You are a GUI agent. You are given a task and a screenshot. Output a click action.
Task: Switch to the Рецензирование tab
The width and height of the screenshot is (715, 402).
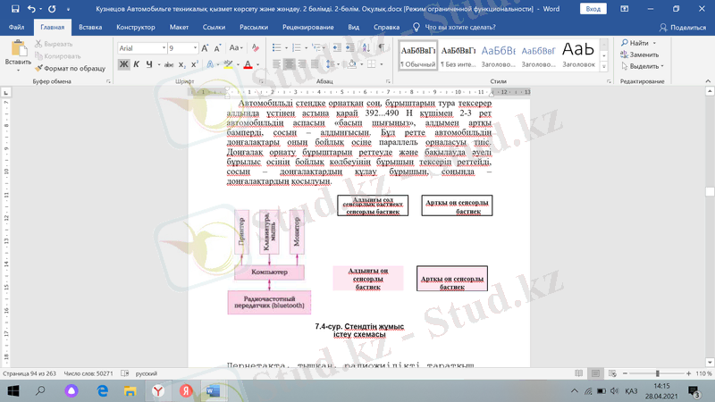307,27
